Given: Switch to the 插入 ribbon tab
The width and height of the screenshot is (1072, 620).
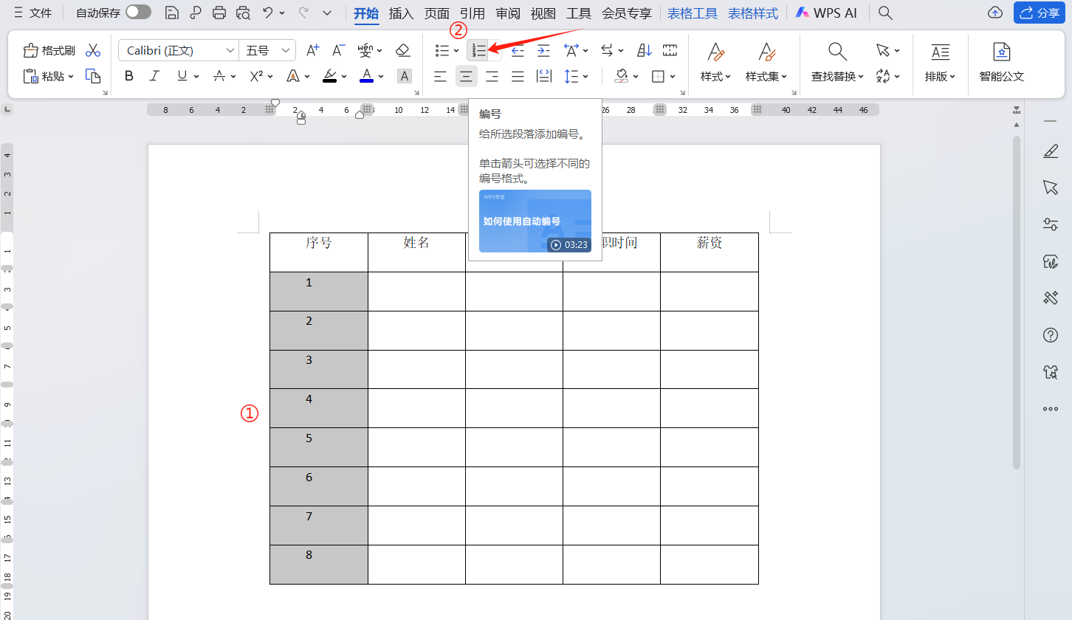Looking at the screenshot, I should coord(401,13).
